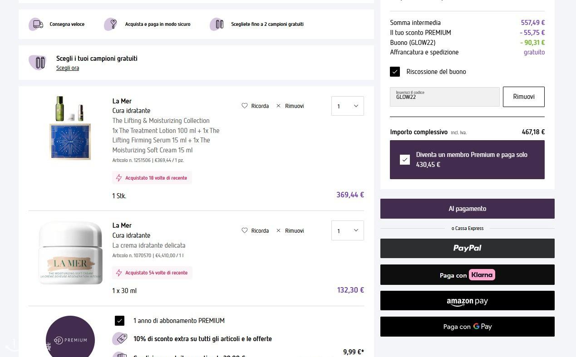Open quantity dropdown for crema idratante delicata
Viewport: 576px width, 357px height.
click(x=347, y=231)
